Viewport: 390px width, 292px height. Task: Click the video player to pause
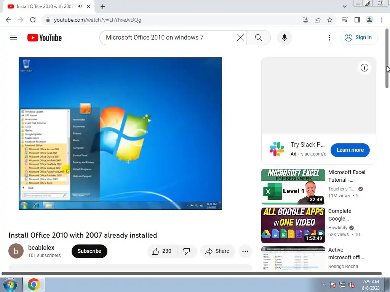[x=120, y=133]
